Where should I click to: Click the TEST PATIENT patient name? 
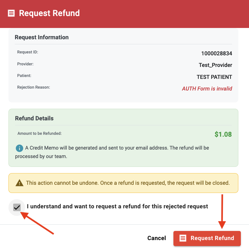point(214,77)
